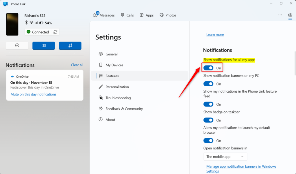
Task: Click the Apps grid icon
Action: [x=142, y=15]
